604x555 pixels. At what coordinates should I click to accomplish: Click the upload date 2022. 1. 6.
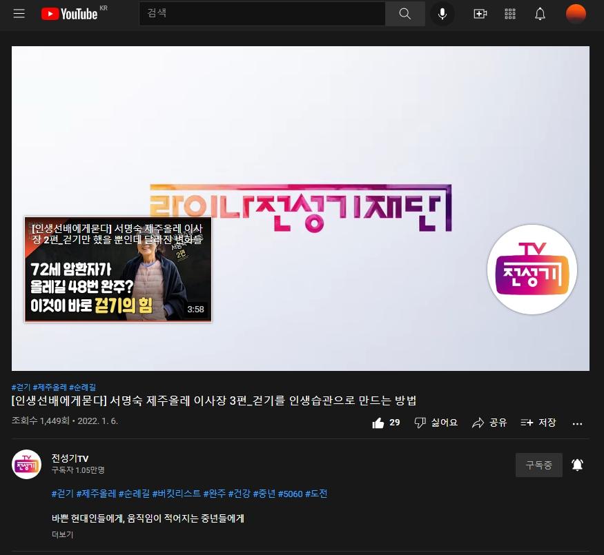pos(98,421)
